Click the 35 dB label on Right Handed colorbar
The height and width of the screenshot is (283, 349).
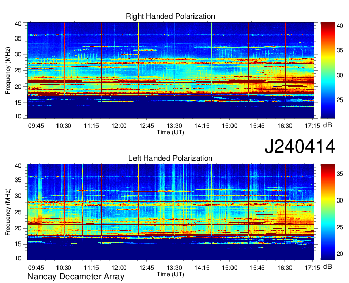(340, 50)
